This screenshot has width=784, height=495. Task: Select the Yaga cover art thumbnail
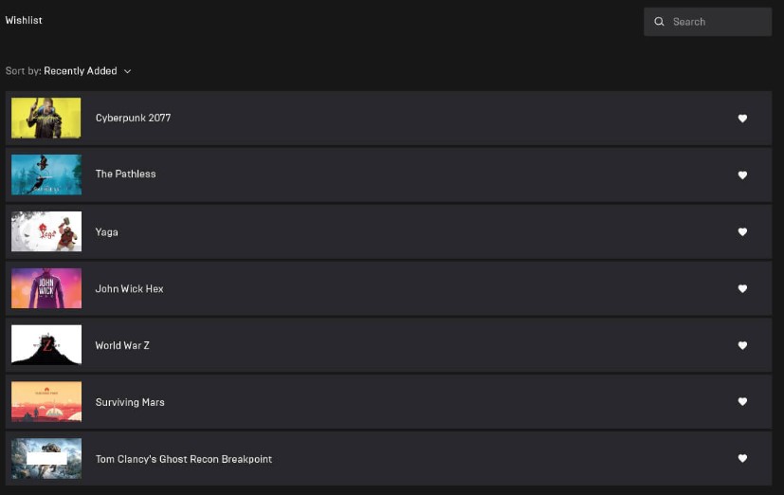[x=46, y=231]
